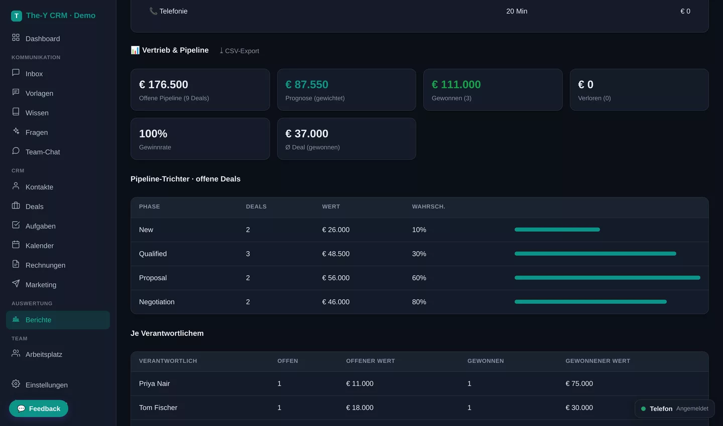The image size is (723, 426).
Task: Open the Wissen book icon
Action: (16, 112)
